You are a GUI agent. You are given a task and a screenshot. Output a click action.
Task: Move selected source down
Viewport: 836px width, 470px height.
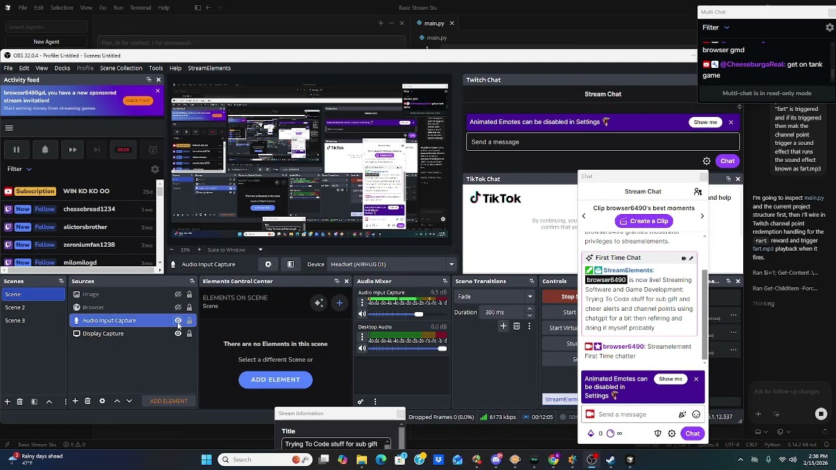click(x=129, y=401)
